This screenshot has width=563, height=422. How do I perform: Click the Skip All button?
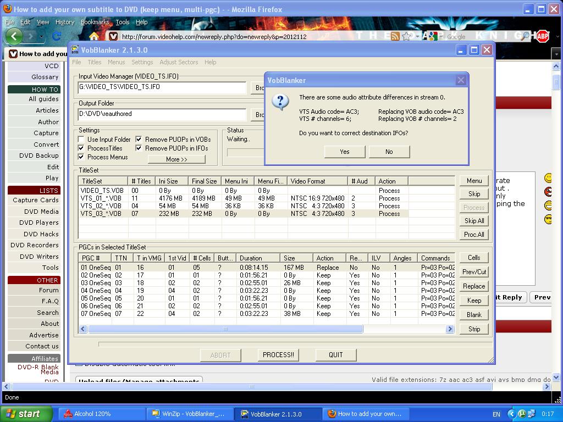(474, 221)
